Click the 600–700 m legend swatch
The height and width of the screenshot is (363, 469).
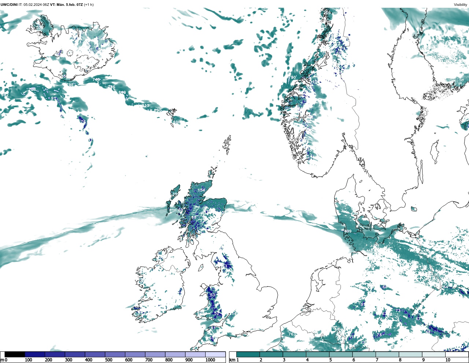pyautogui.click(x=135, y=354)
